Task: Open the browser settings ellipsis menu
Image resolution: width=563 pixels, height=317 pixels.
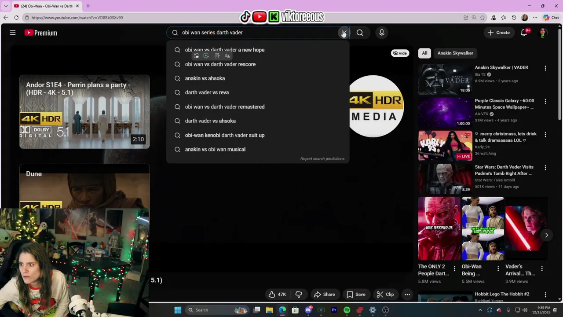Action: (x=535, y=18)
